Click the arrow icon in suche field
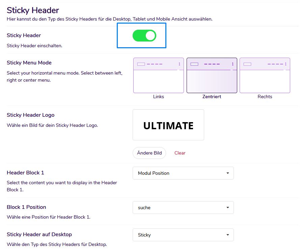Screen dimensions: 301x249 227,207
